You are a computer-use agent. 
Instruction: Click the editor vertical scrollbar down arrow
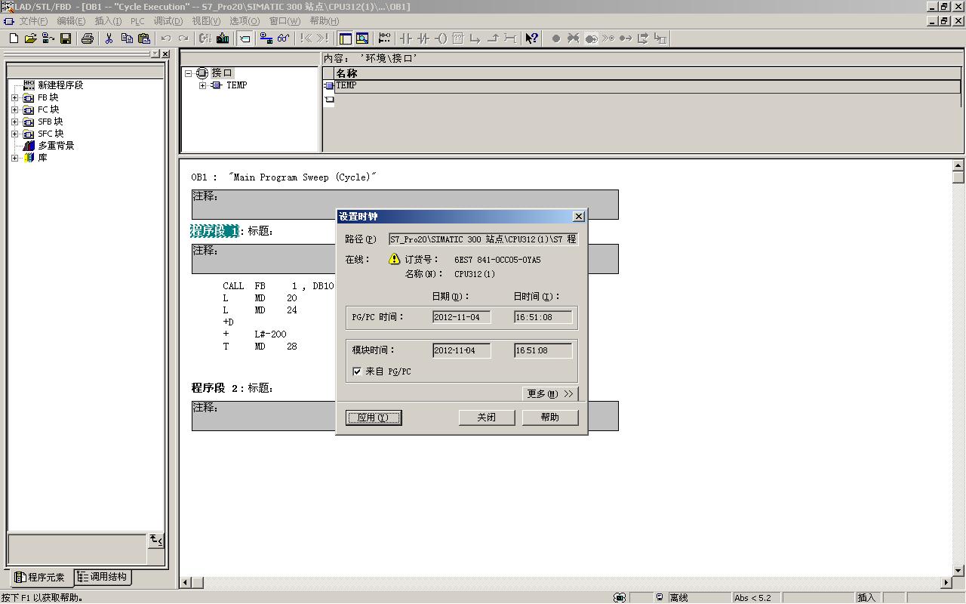[x=958, y=571]
